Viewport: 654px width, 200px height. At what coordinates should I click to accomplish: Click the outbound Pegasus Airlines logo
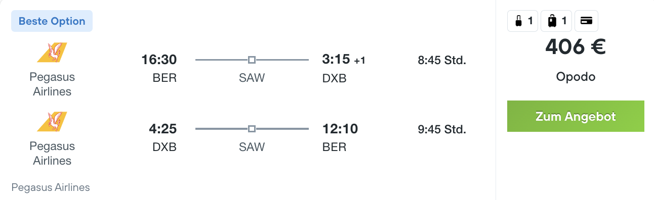coord(52,53)
